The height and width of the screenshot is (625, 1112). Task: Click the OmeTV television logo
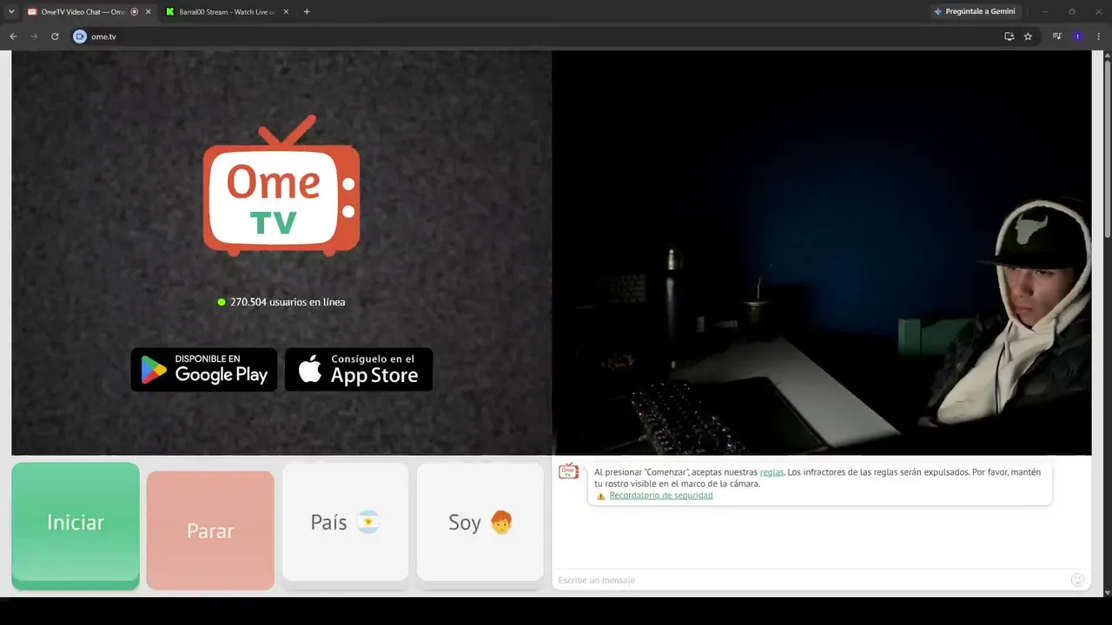click(281, 187)
